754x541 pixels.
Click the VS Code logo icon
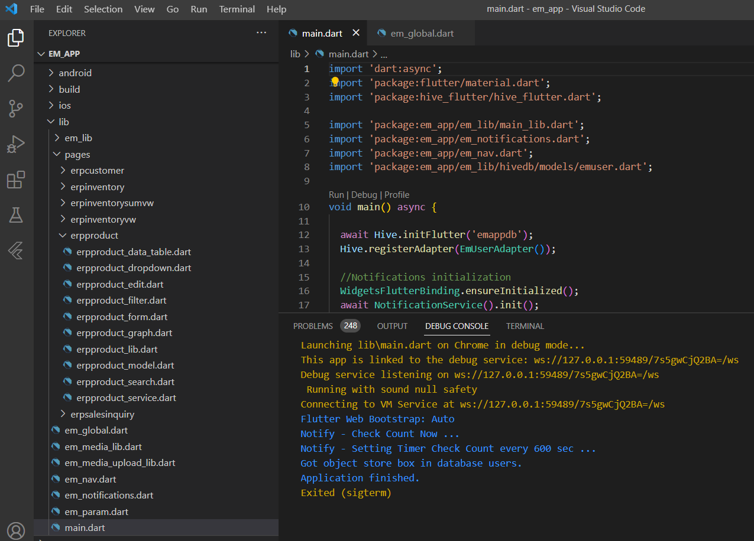coord(11,9)
